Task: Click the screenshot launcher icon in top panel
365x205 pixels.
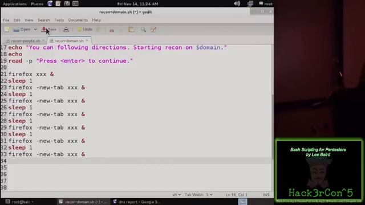Action: click(67, 4)
